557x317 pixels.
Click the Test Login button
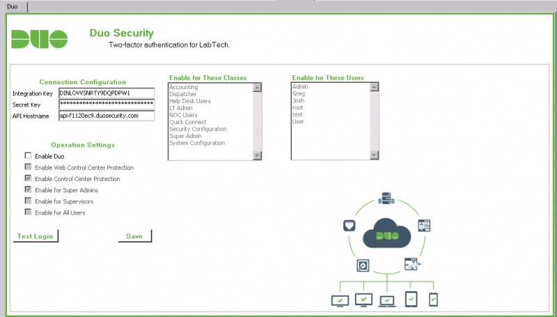36,236
